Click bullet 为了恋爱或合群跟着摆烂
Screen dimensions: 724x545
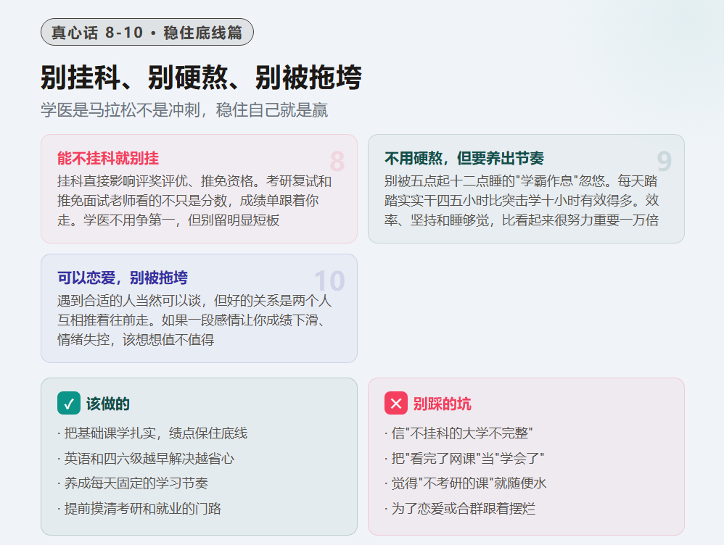460,509
